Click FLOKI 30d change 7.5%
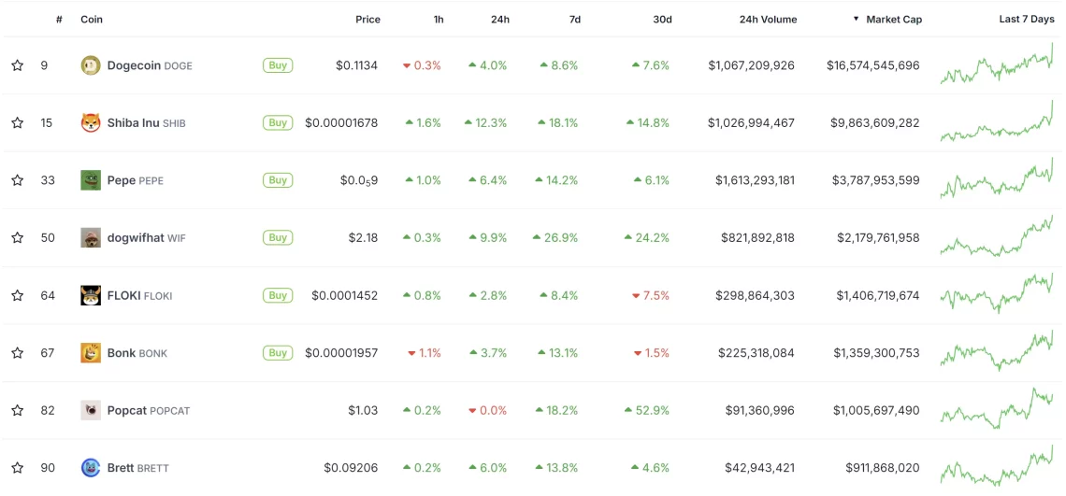The image size is (1066, 496). (x=651, y=295)
